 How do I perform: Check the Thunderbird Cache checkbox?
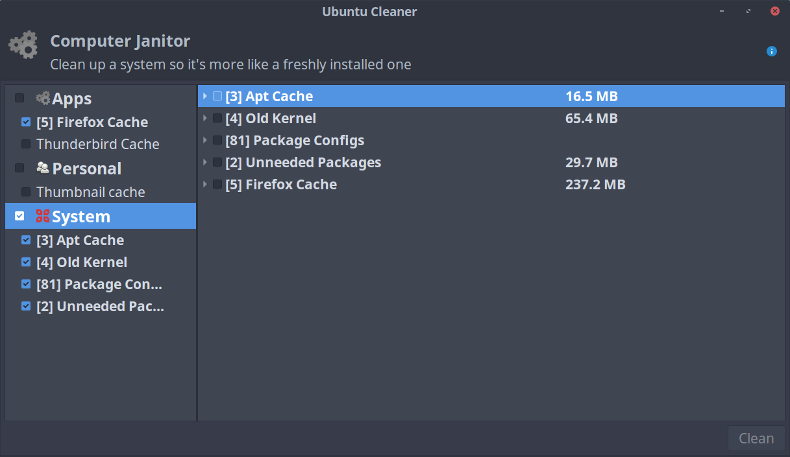tap(26, 143)
